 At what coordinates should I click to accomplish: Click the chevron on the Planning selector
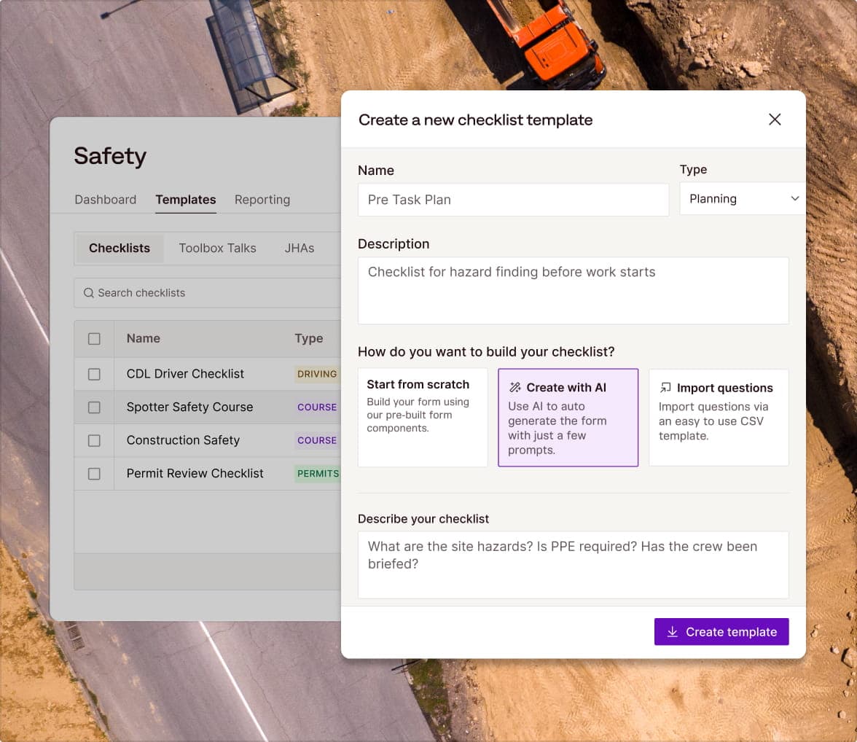(x=794, y=198)
